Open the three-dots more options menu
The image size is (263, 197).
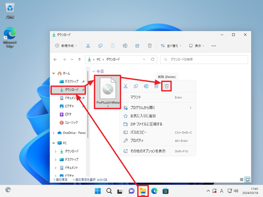click(214, 46)
